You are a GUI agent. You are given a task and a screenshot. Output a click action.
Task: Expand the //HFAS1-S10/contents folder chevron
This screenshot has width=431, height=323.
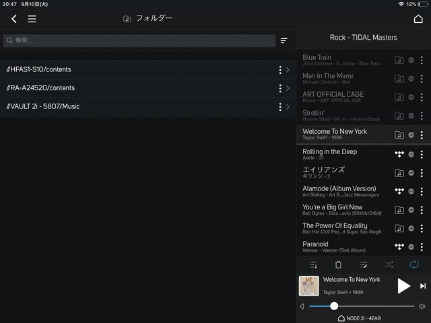[288, 70]
